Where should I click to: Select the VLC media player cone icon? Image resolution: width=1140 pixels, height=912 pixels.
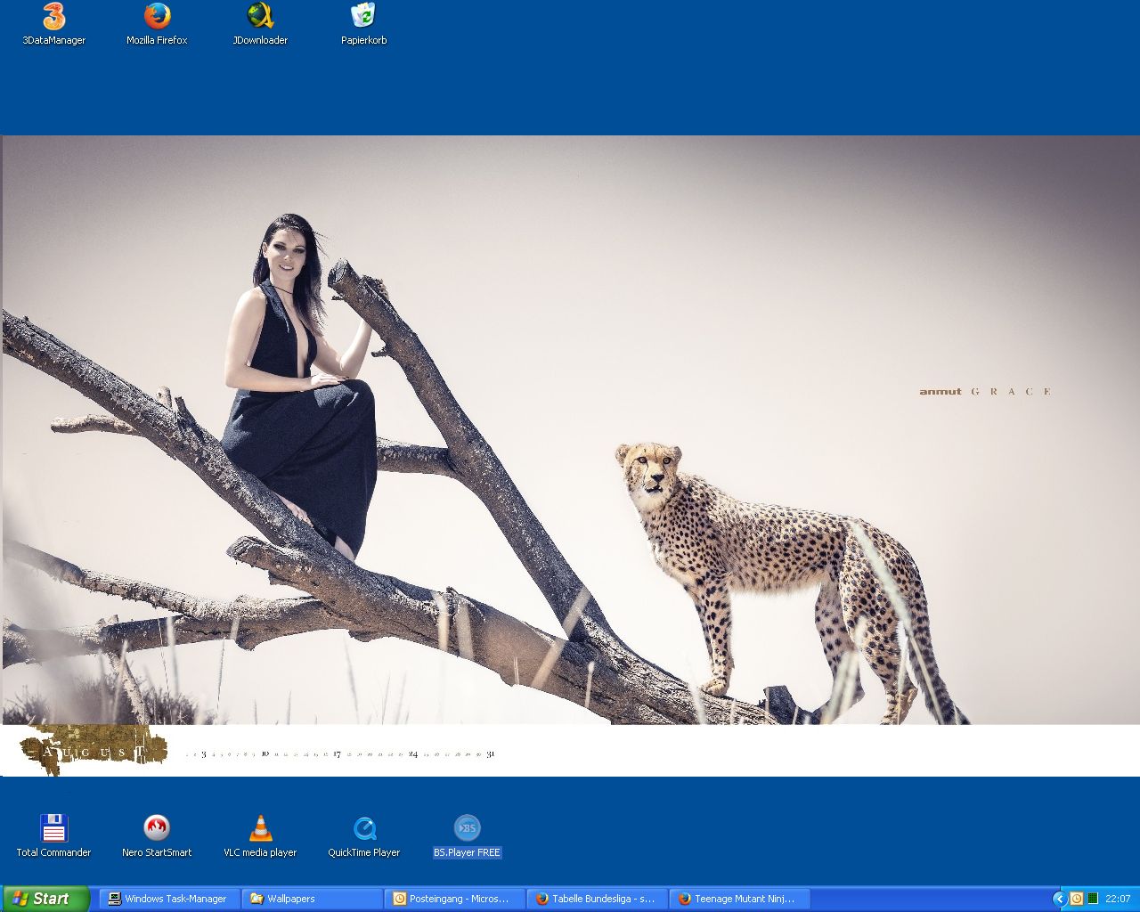point(260,828)
